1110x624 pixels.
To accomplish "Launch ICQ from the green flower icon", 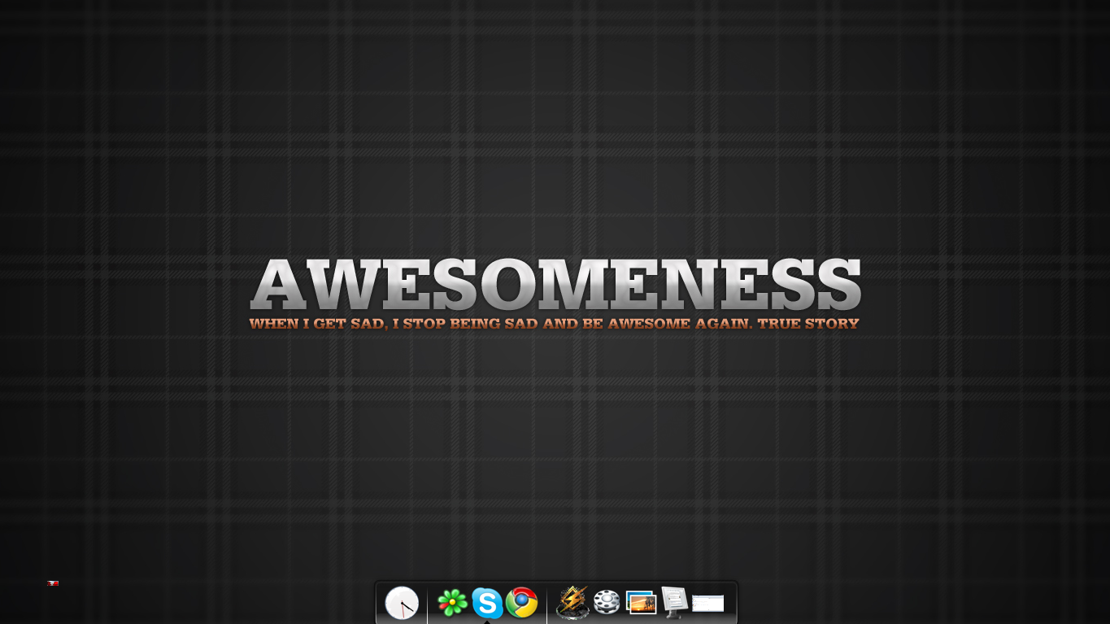I will tap(453, 603).
